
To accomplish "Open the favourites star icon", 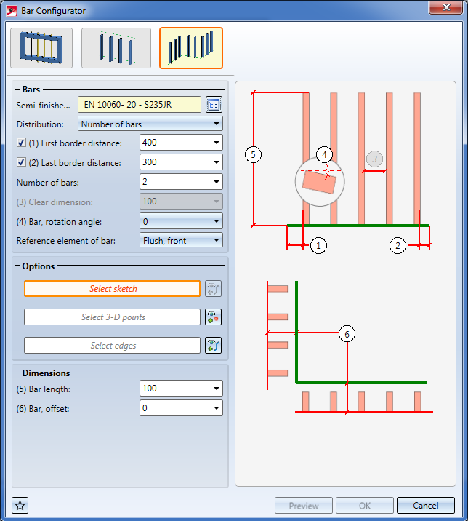I will 20,506.
